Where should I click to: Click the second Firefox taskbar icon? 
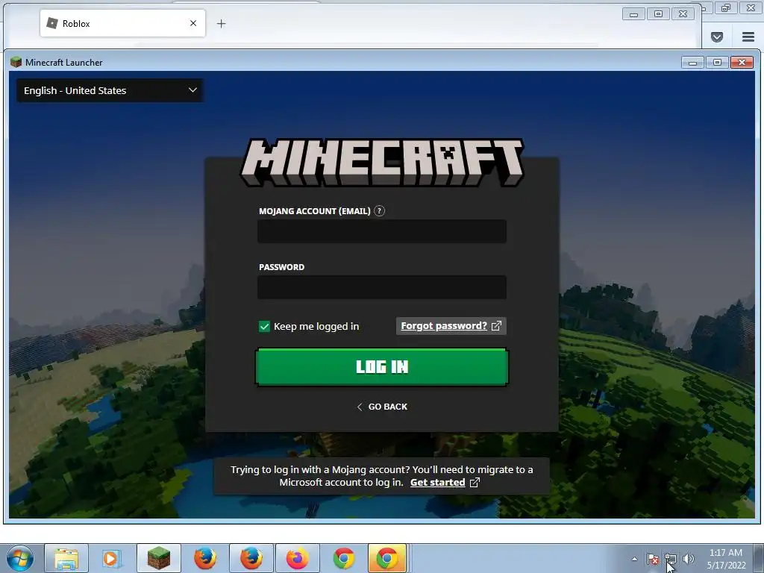pyautogui.click(x=251, y=558)
